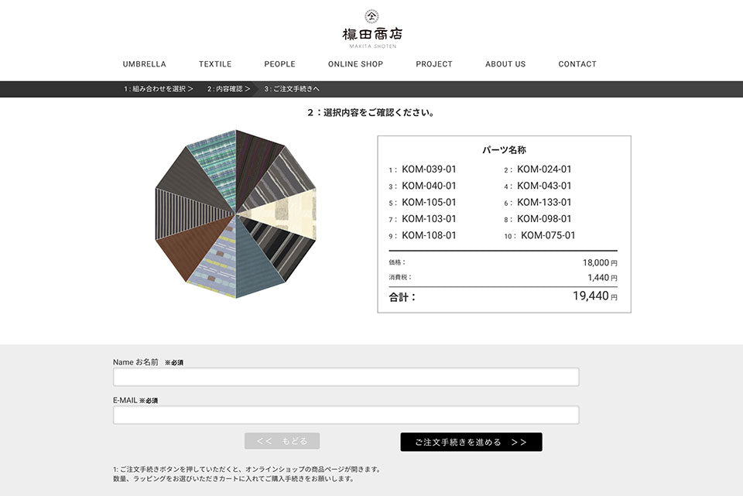Open the PROJECT menu item
The width and height of the screenshot is (743, 496).
tap(433, 64)
